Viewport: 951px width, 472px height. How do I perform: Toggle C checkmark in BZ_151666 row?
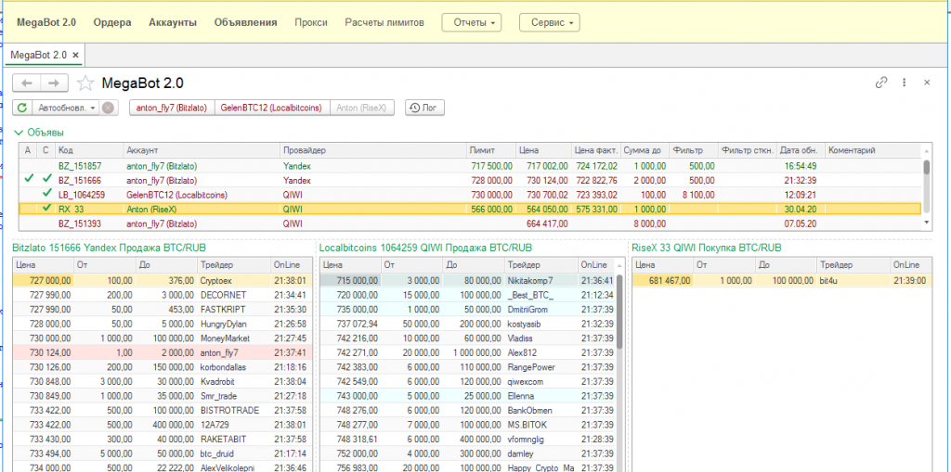coord(46,179)
